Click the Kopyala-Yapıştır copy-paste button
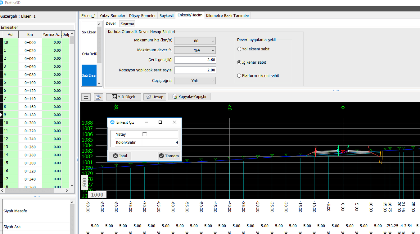The image size is (420, 234). (190, 97)
